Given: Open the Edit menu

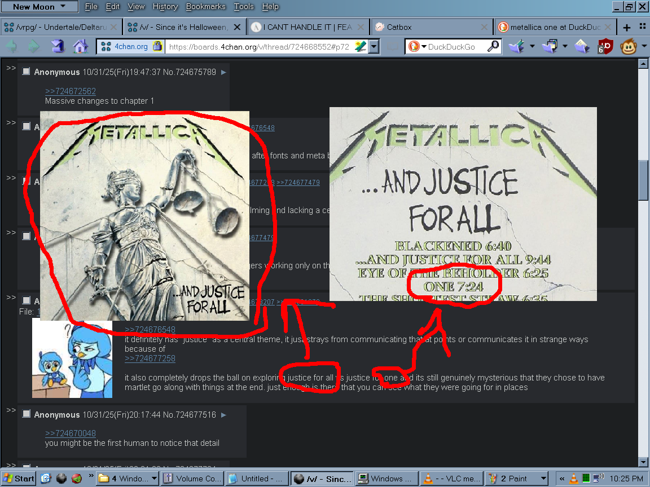Looking at the screenshot, I should click(x=112, y=7).
